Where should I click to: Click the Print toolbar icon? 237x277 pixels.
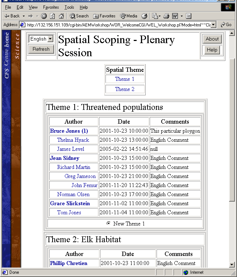(x=166, y=16)
